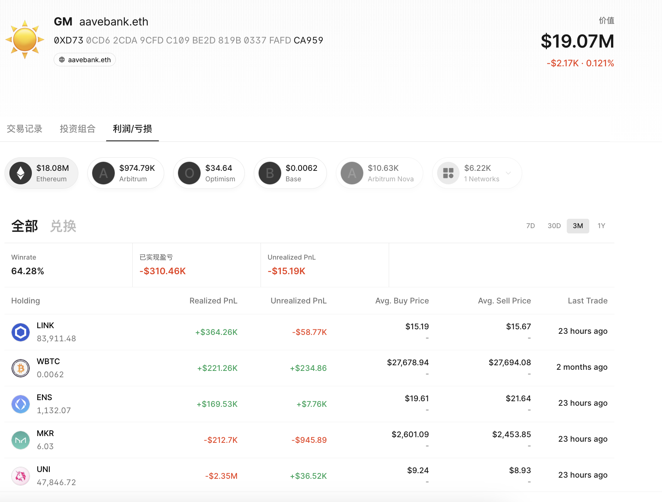Click the portfolio value $19.07M

(577, 41)
